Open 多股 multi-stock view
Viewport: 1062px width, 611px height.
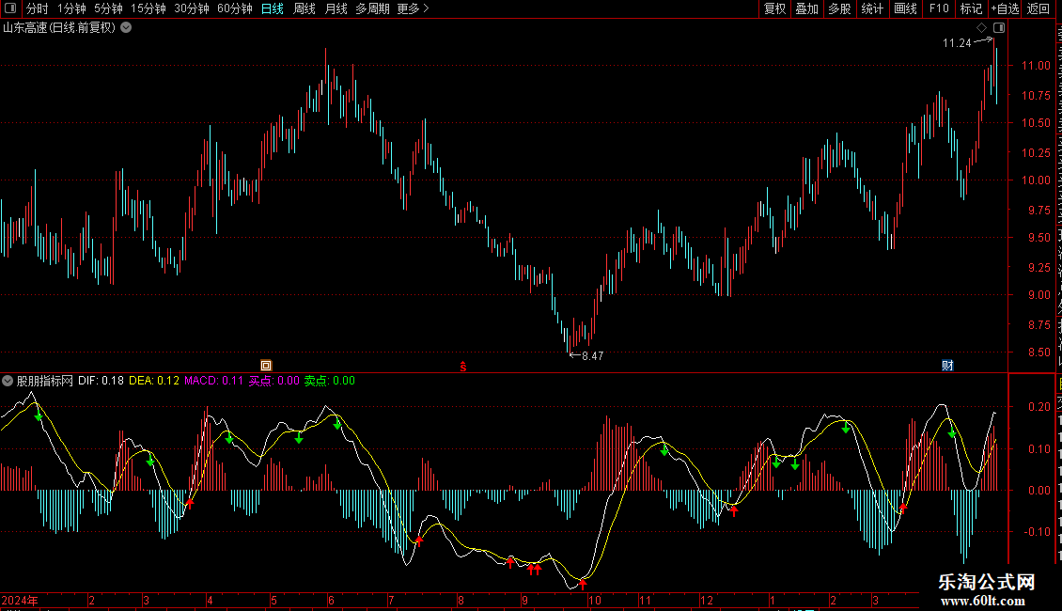840,8
